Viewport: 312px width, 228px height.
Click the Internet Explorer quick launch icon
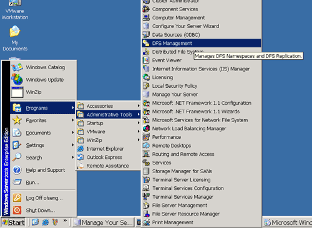[x=46, y=222]
